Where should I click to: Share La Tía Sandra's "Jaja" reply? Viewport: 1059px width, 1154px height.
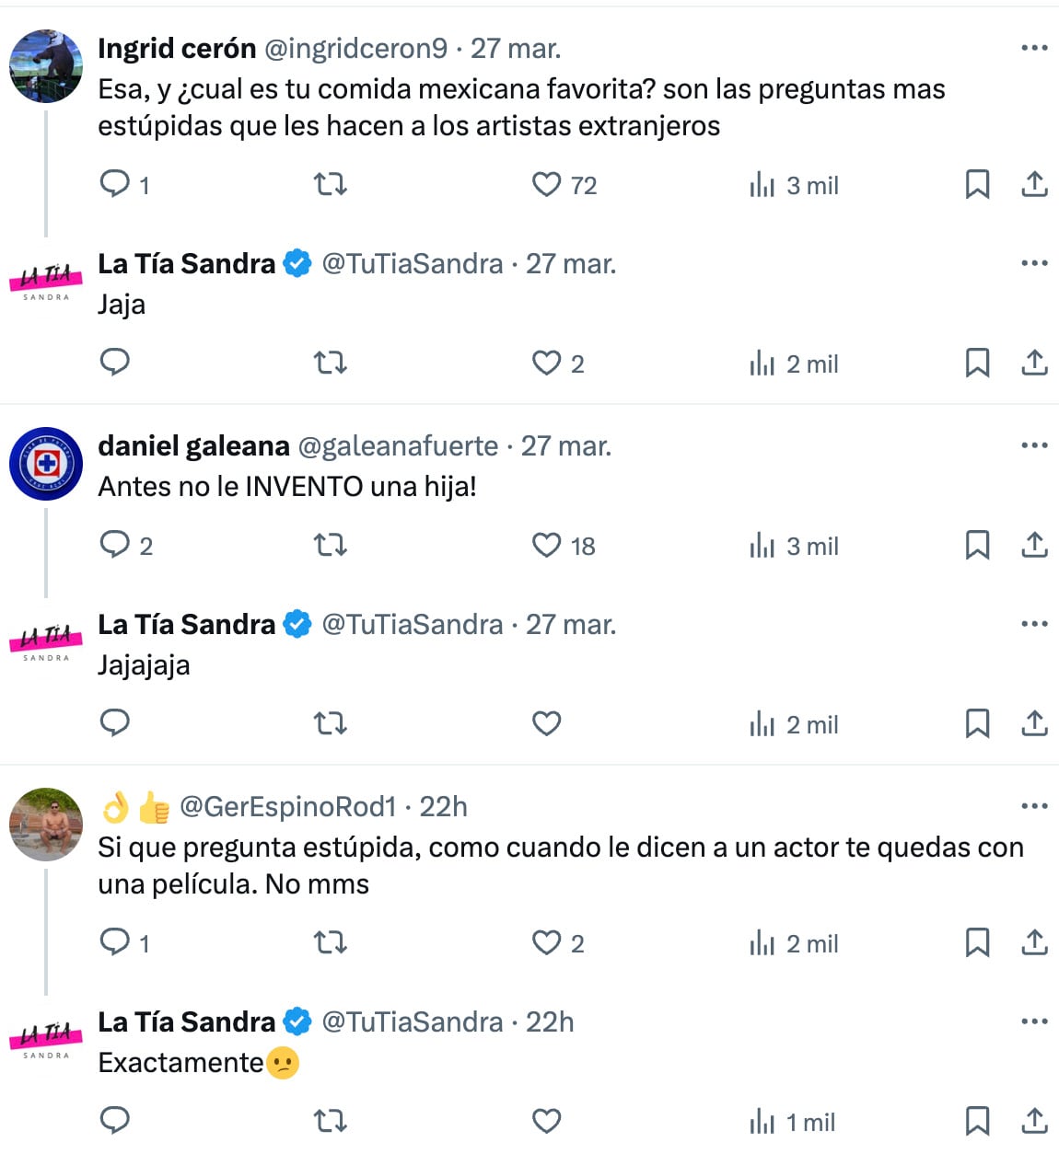click(x=1034, y=363)
